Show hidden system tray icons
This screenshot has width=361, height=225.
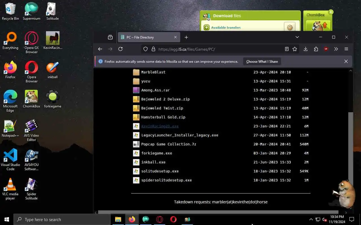(x=311, y=219)
